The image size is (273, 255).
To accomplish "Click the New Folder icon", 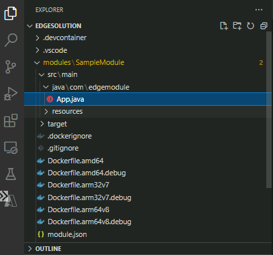I will point(237,26).
